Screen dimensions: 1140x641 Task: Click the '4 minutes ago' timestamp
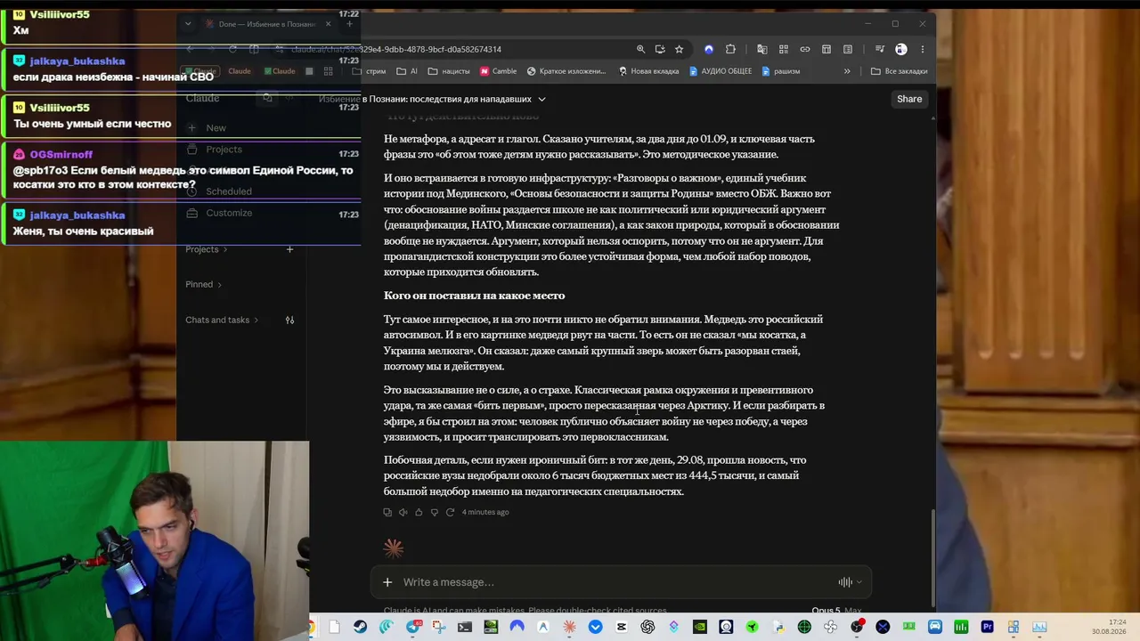pyautogui.click(x=485, y=512)
